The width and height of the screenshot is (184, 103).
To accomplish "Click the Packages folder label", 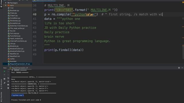I will [x=14, y=3].
